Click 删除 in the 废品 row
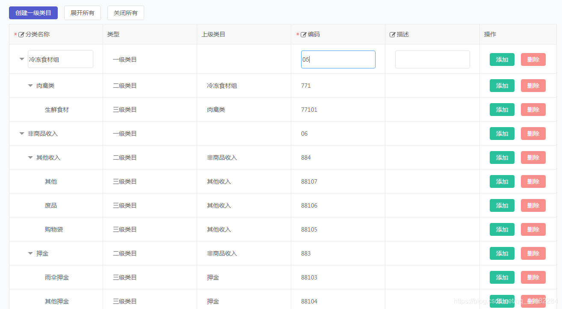The width and height of the screenshot is (562, 309). (x=533, y=205)
